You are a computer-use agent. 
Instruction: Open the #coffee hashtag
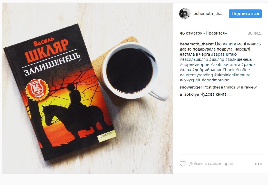243,70
